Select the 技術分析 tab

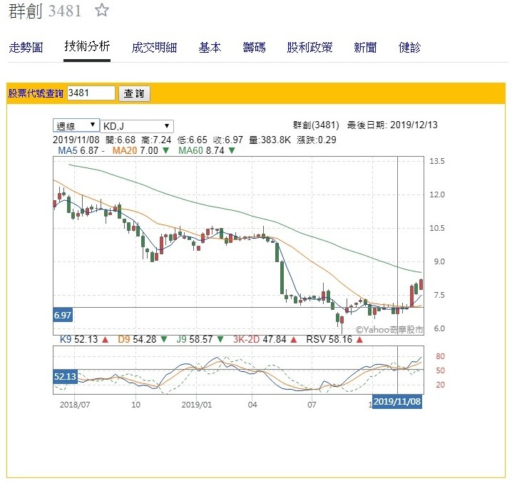click(x=87, y=47)
